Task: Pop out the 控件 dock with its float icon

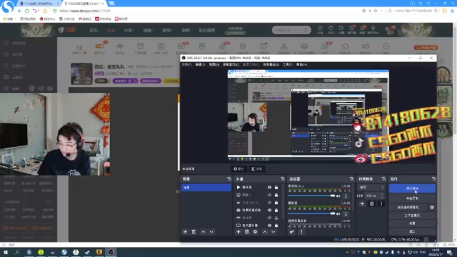Action: [434, 179]
